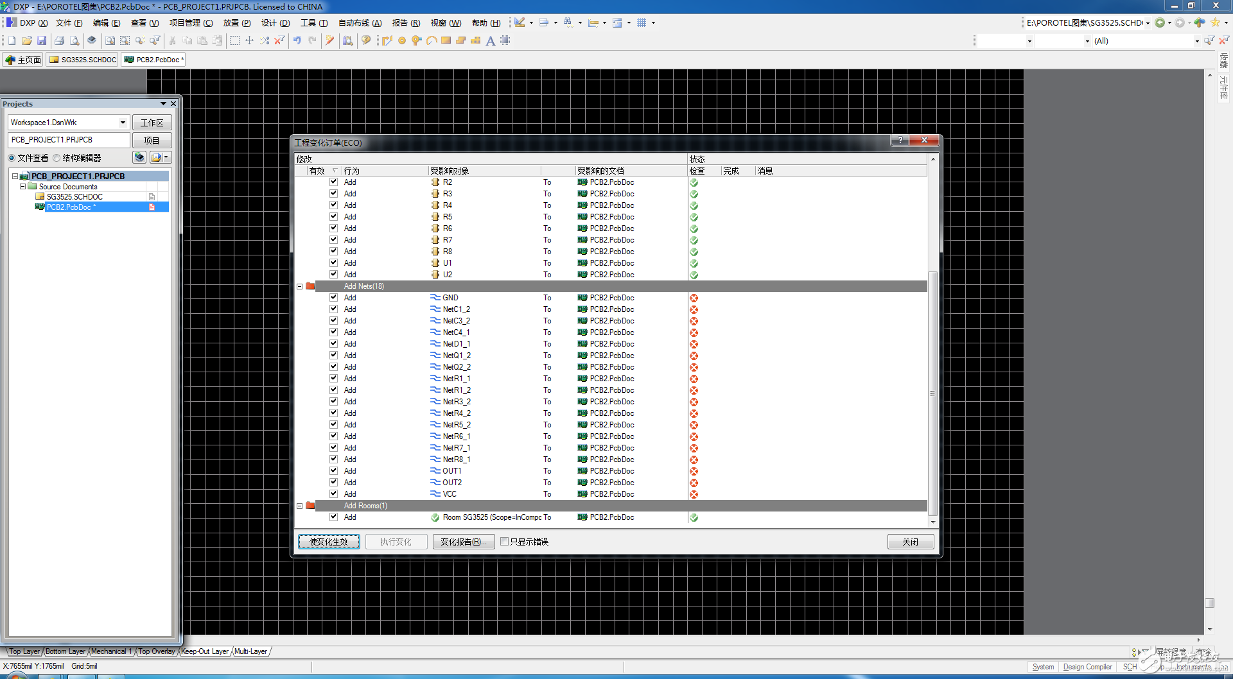Select the 结构编辑器 radio button
This screenshot has height=679, width=1233.
pos(57,158)
